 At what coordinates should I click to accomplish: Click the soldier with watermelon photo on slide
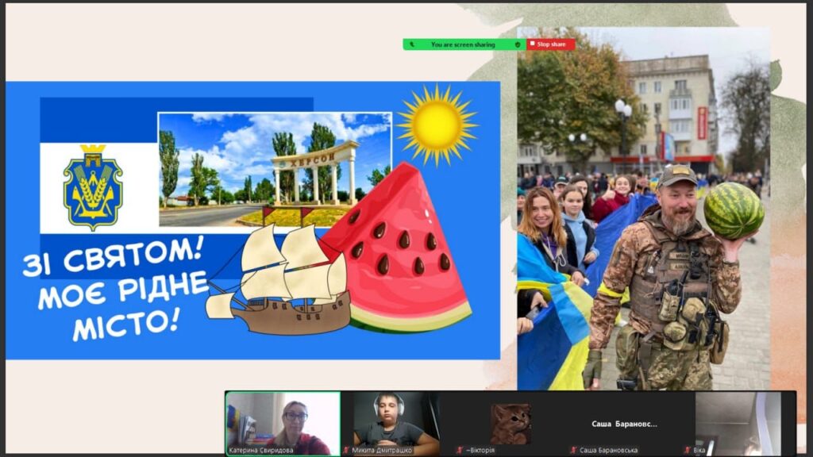643,209
